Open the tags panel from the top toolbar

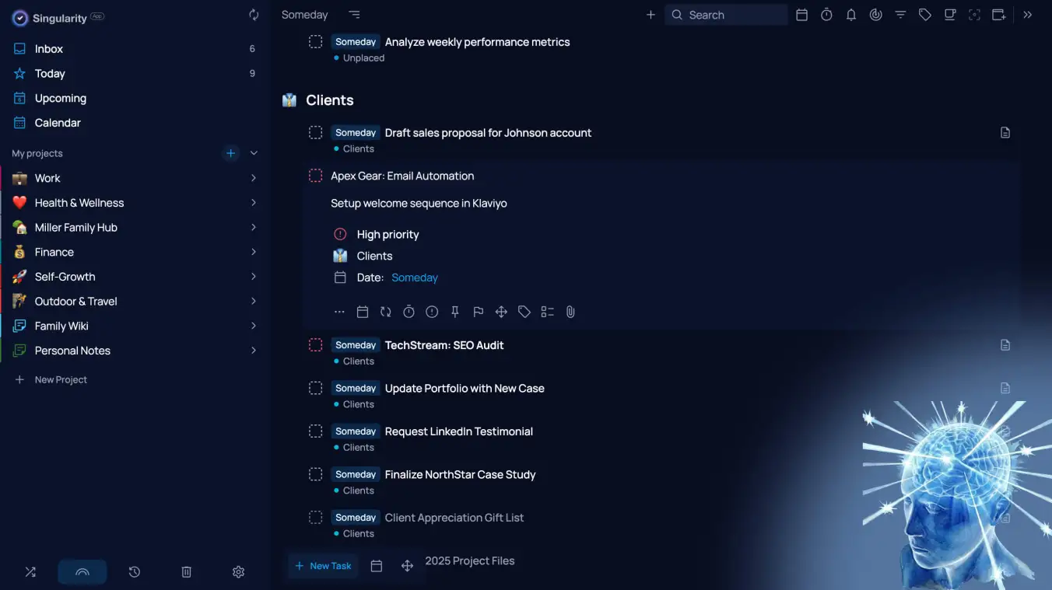coord(924,15)
